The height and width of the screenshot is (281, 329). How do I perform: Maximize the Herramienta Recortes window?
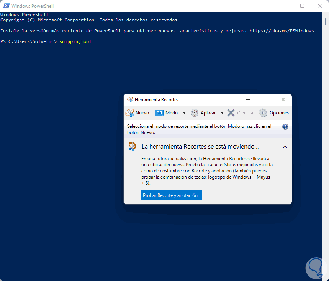pos(265,99)
